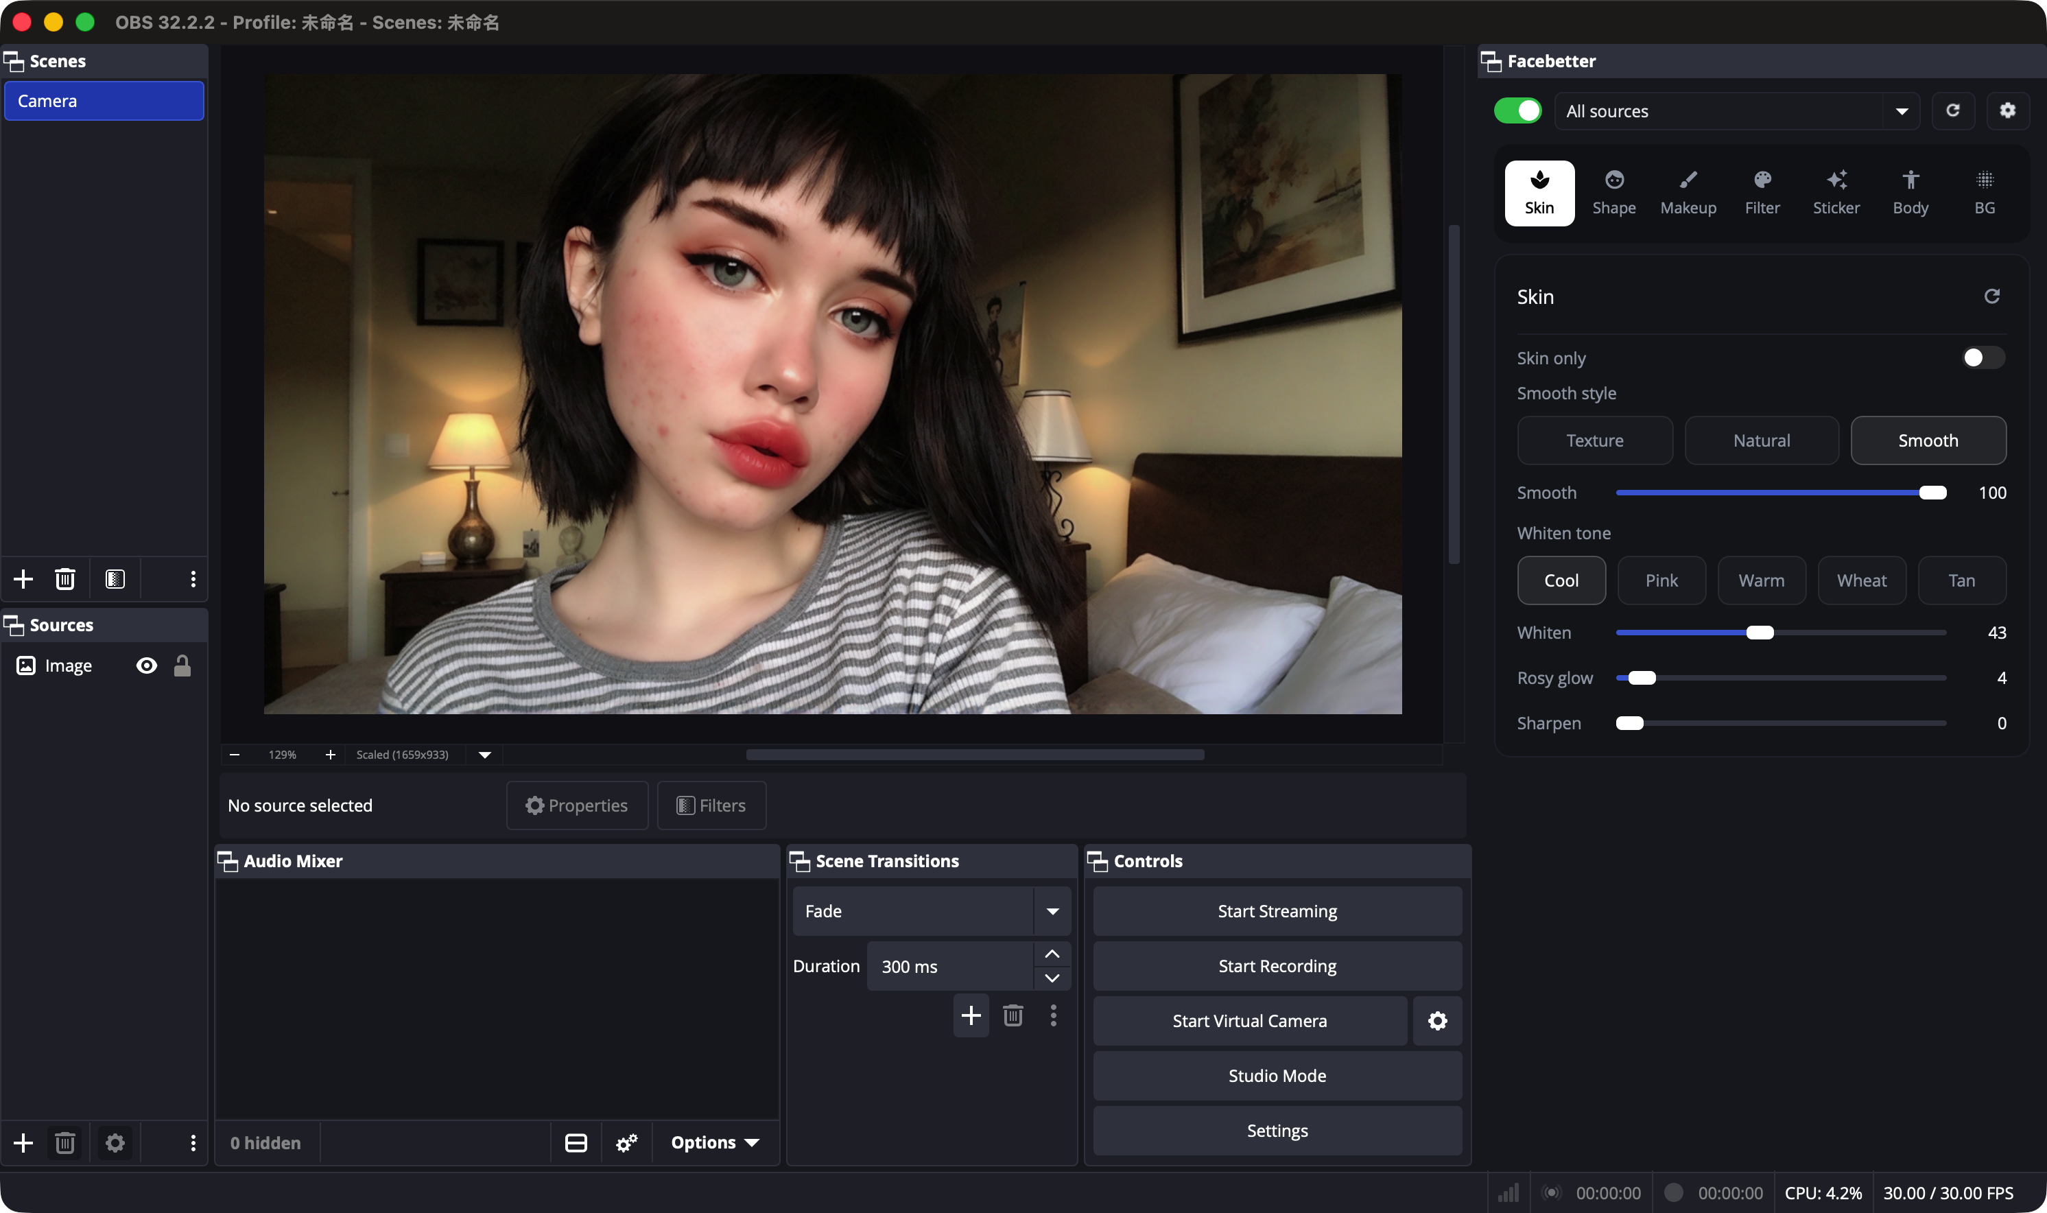Open the audio mixer Options dropdown
Image resolution: width=2047 pixels, height=1213 pixels.
(x=715, y=1143)
